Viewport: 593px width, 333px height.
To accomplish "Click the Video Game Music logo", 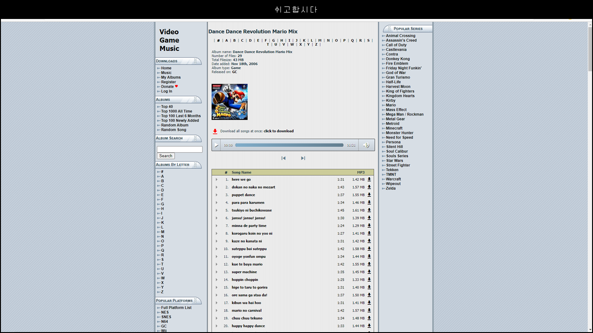I will (170, 40).
